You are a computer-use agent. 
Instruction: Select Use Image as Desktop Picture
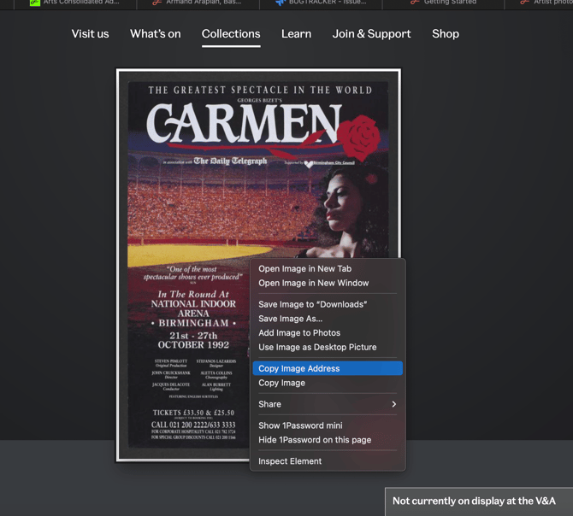[328, 347]
